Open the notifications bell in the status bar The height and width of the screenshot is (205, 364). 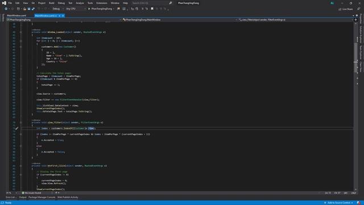(x=359, y=203)
